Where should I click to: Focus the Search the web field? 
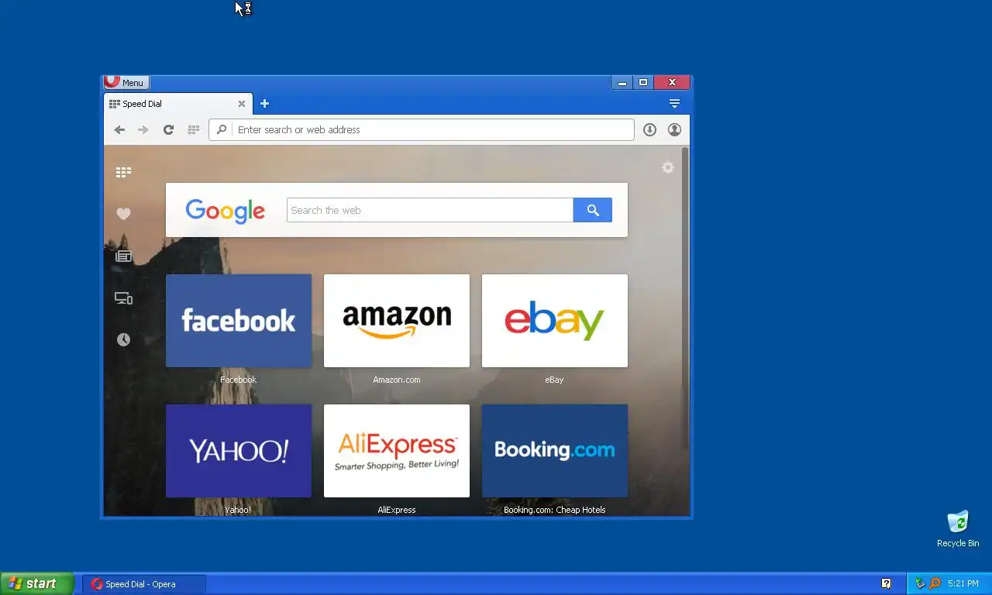click(430, 210)
